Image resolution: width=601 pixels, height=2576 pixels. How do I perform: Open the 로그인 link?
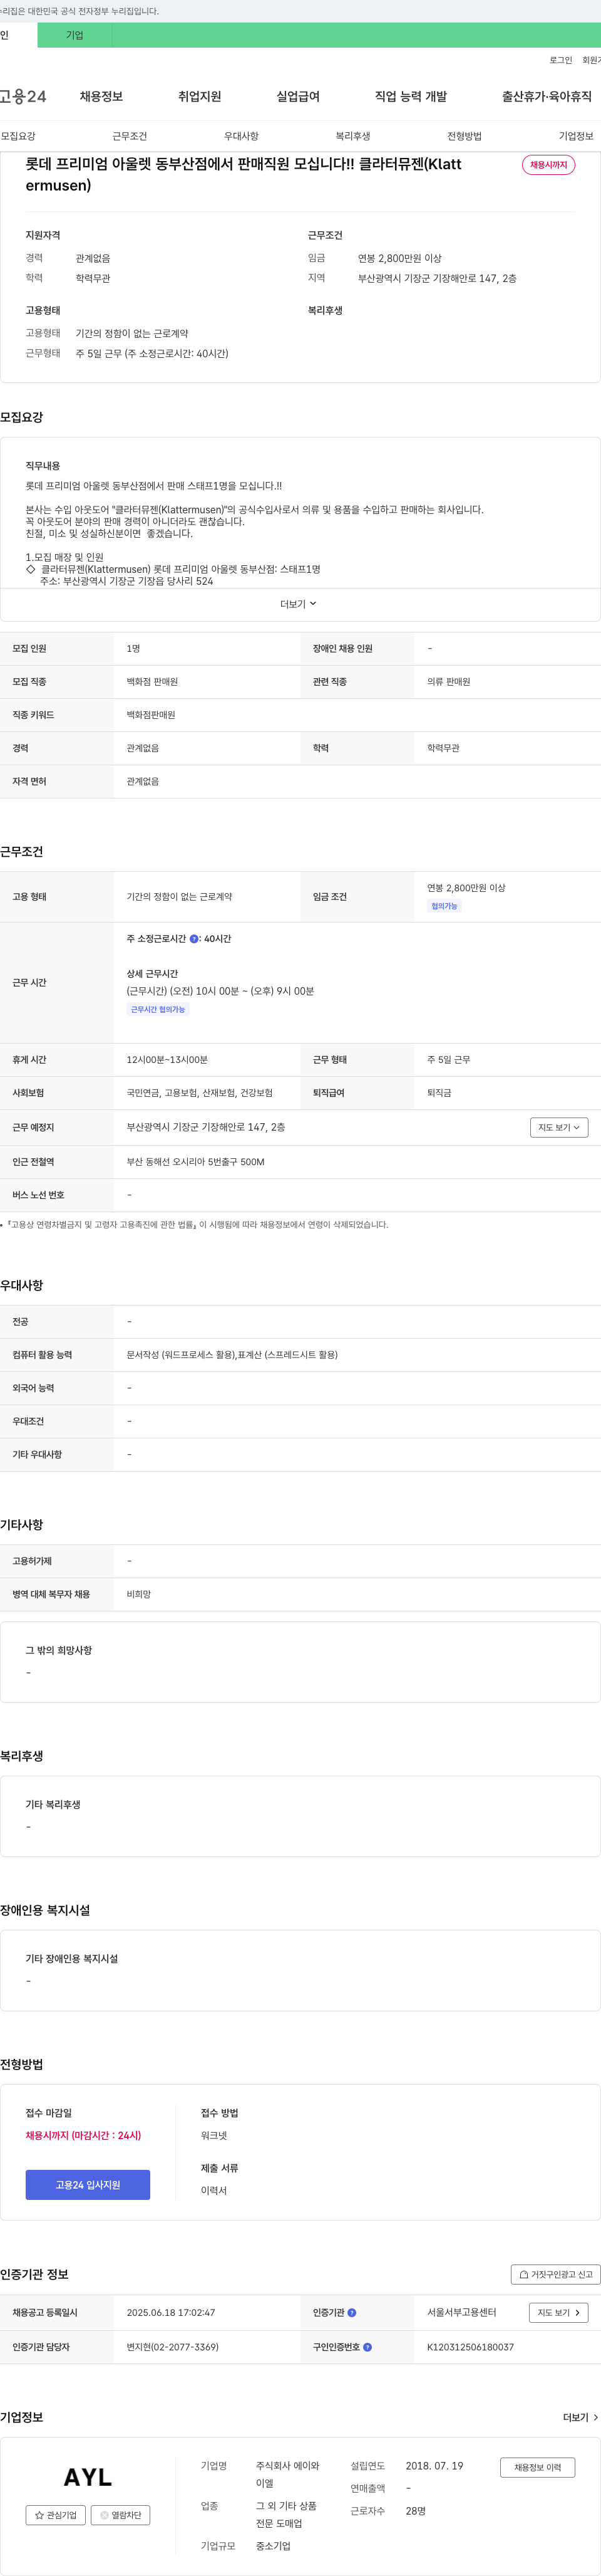coord(560,60)
